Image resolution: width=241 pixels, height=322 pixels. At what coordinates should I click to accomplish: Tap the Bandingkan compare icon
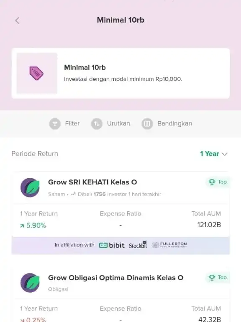pyautogui.click(x=147, y=124)
